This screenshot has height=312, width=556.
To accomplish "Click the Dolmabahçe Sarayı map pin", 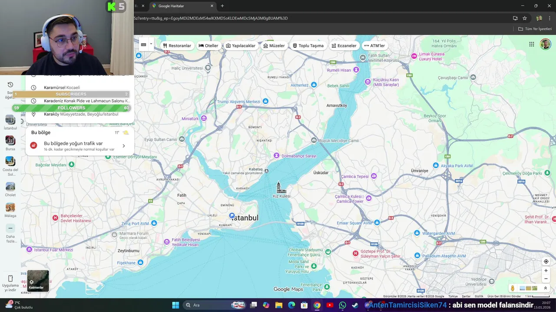I will pos(276,156).
